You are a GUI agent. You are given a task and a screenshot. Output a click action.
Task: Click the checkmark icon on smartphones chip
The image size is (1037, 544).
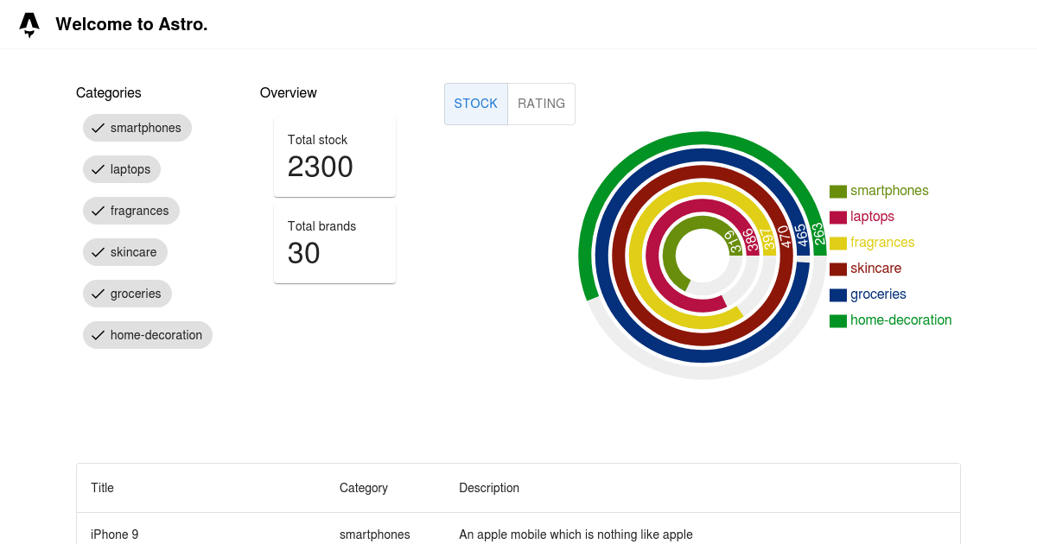98,128
